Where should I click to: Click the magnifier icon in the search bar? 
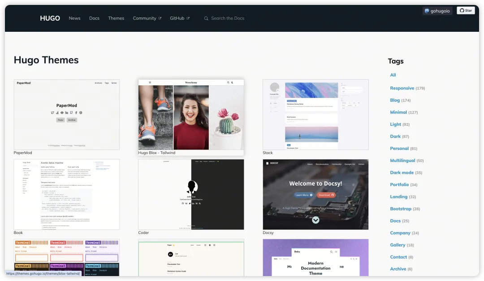coord(206,18)
